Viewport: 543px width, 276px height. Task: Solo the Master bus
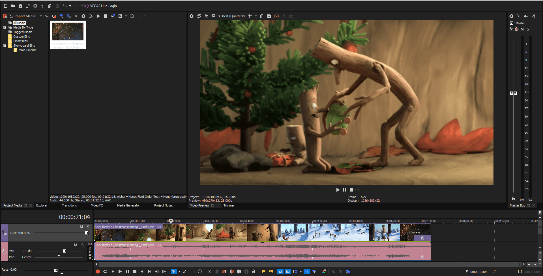pos(528,29)
